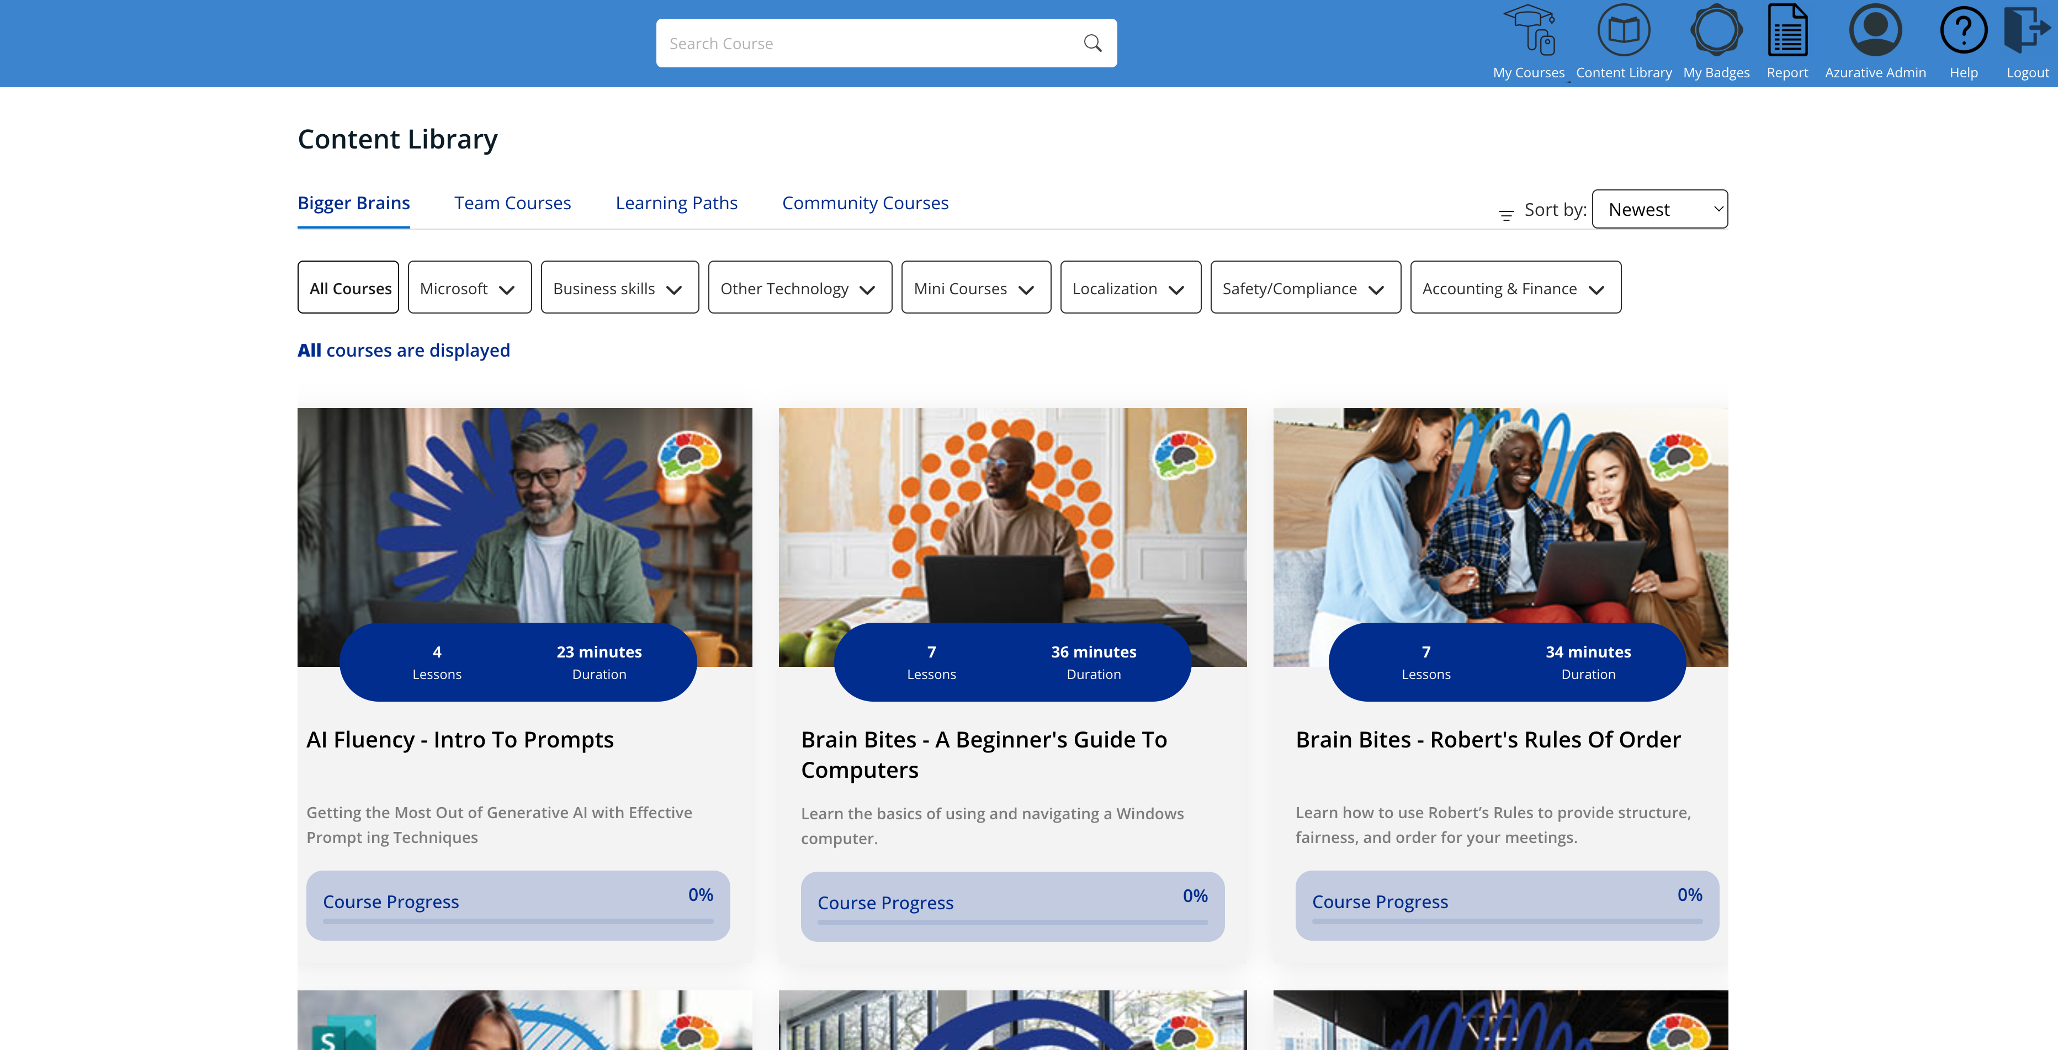
Task: Open My Courses graduation cap icon
Action: 1529,30
